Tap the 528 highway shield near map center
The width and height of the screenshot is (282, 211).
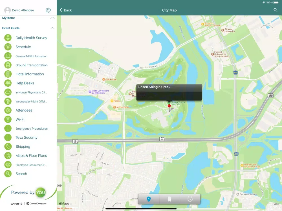[x=162, y=139]
